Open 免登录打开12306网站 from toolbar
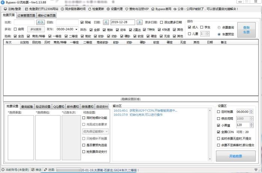Image resolution: width=262 pixels, height=173 pixels. tap(42, 9)
